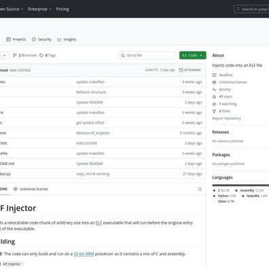Click the scale icon beside Unlicense license in About
The width and height of the screenshot is (269, 269).
214,82
